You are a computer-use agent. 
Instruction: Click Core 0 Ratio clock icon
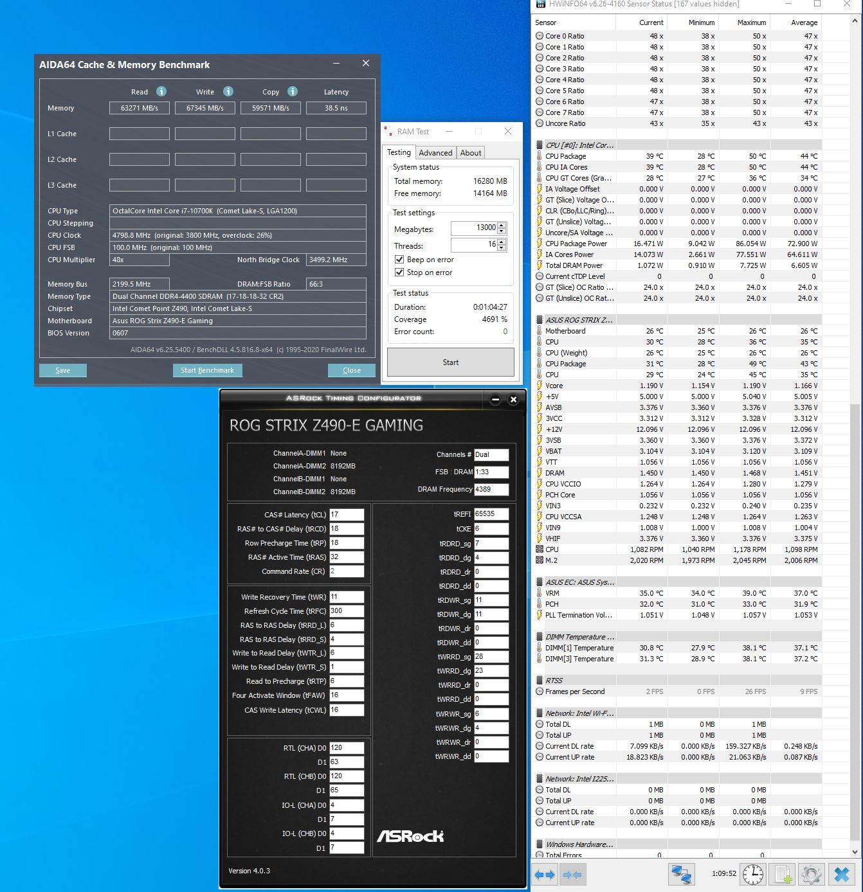click(x=540, y=36)
